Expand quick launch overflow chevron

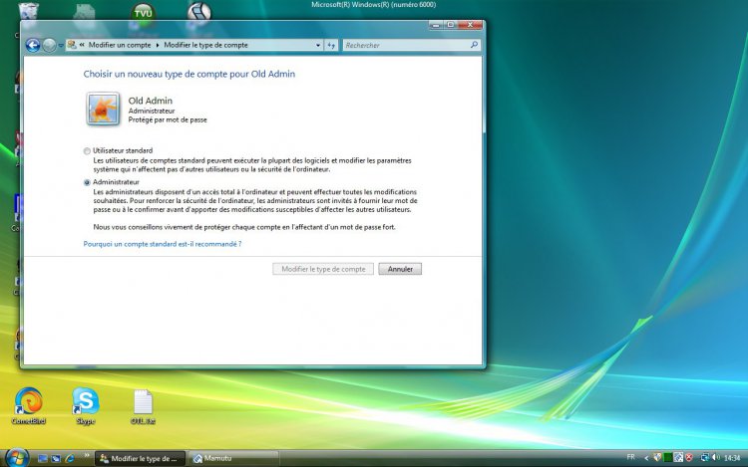tap(87, 456)
